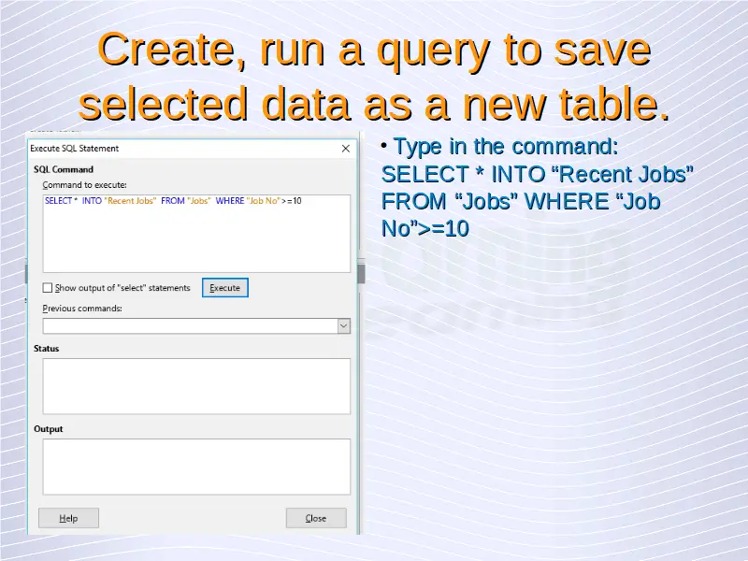Click the 'Previous commands:' label

point(82,309)
